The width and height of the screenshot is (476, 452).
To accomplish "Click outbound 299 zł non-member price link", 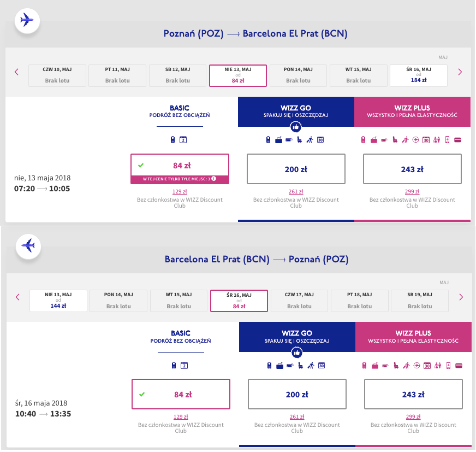I will pyautogui.click(x=412, y=191).
